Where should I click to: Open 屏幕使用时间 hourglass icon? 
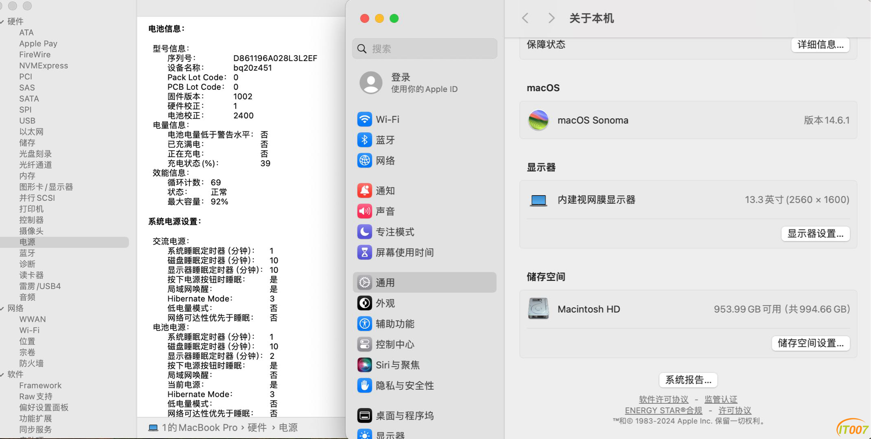[364, 252]
